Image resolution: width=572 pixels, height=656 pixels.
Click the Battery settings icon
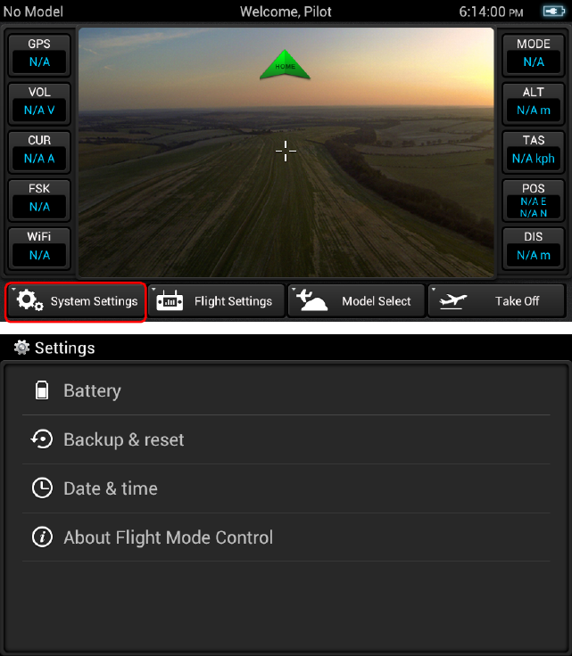[42, 390]
